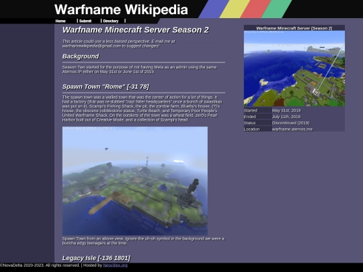Click the article title heading Season 2
This screenshot has width=363, height=272.
[135, 30]
